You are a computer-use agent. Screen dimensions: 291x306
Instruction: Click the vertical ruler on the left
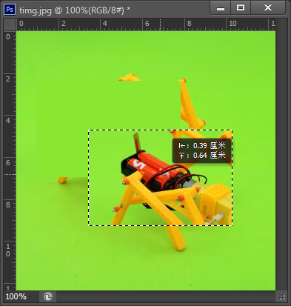10,160
